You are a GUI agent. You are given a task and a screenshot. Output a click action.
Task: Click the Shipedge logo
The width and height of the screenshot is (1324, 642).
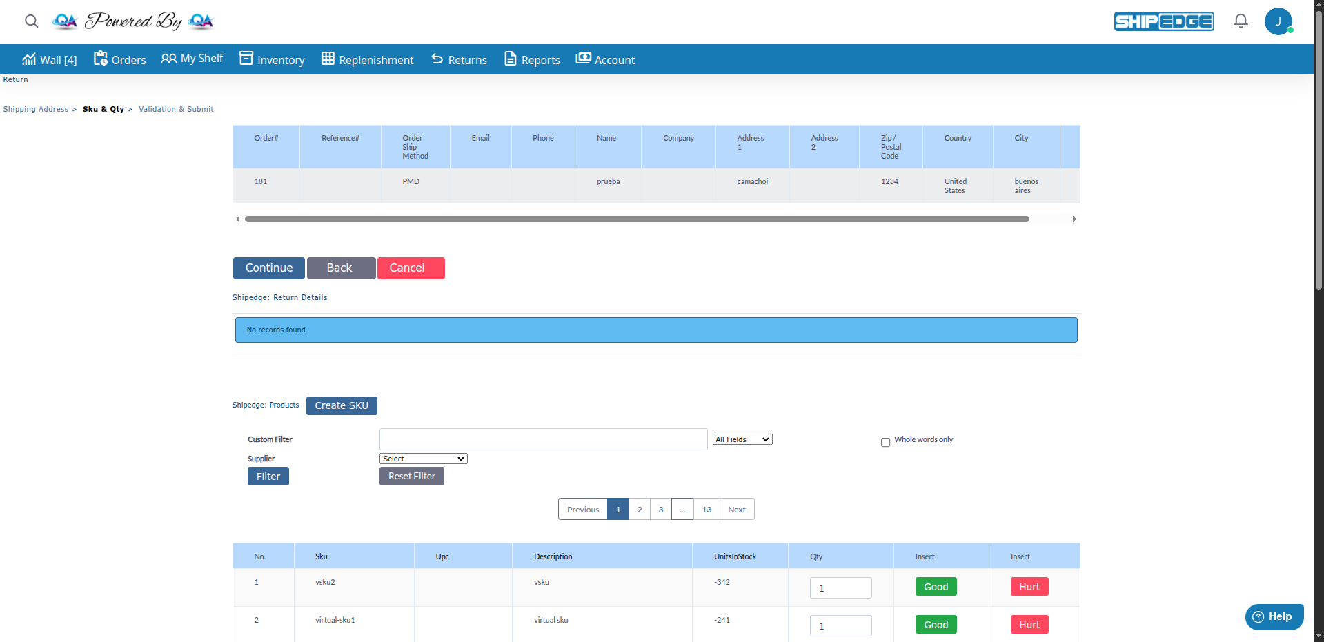coord(1163,21)
